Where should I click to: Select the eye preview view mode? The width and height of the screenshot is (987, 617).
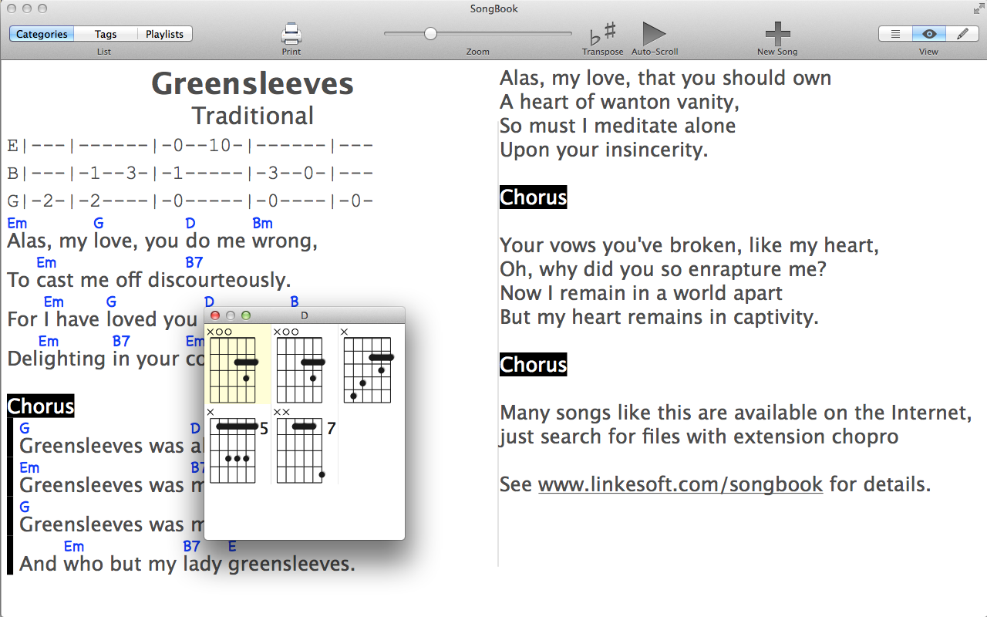(929, 34)
